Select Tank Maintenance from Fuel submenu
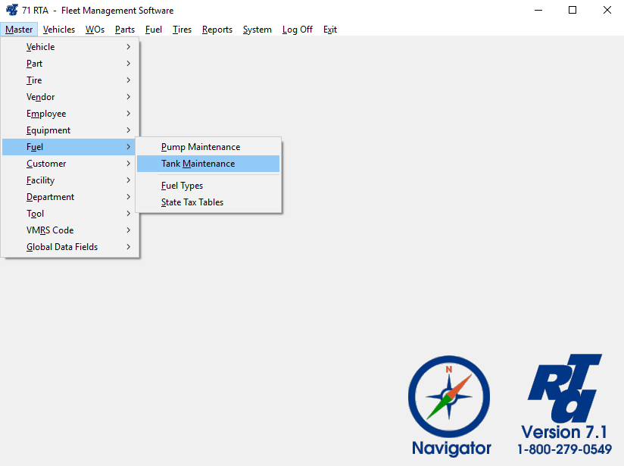 pos(198,164)
